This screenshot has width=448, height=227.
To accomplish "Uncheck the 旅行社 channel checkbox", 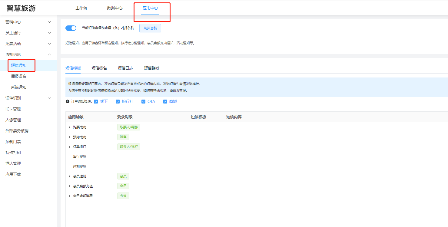I will [118, 102].
